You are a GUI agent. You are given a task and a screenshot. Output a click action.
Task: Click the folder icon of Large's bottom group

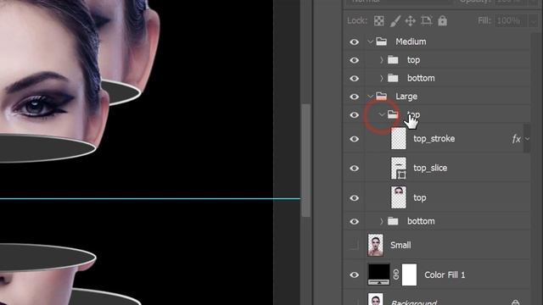click(393, 221)
